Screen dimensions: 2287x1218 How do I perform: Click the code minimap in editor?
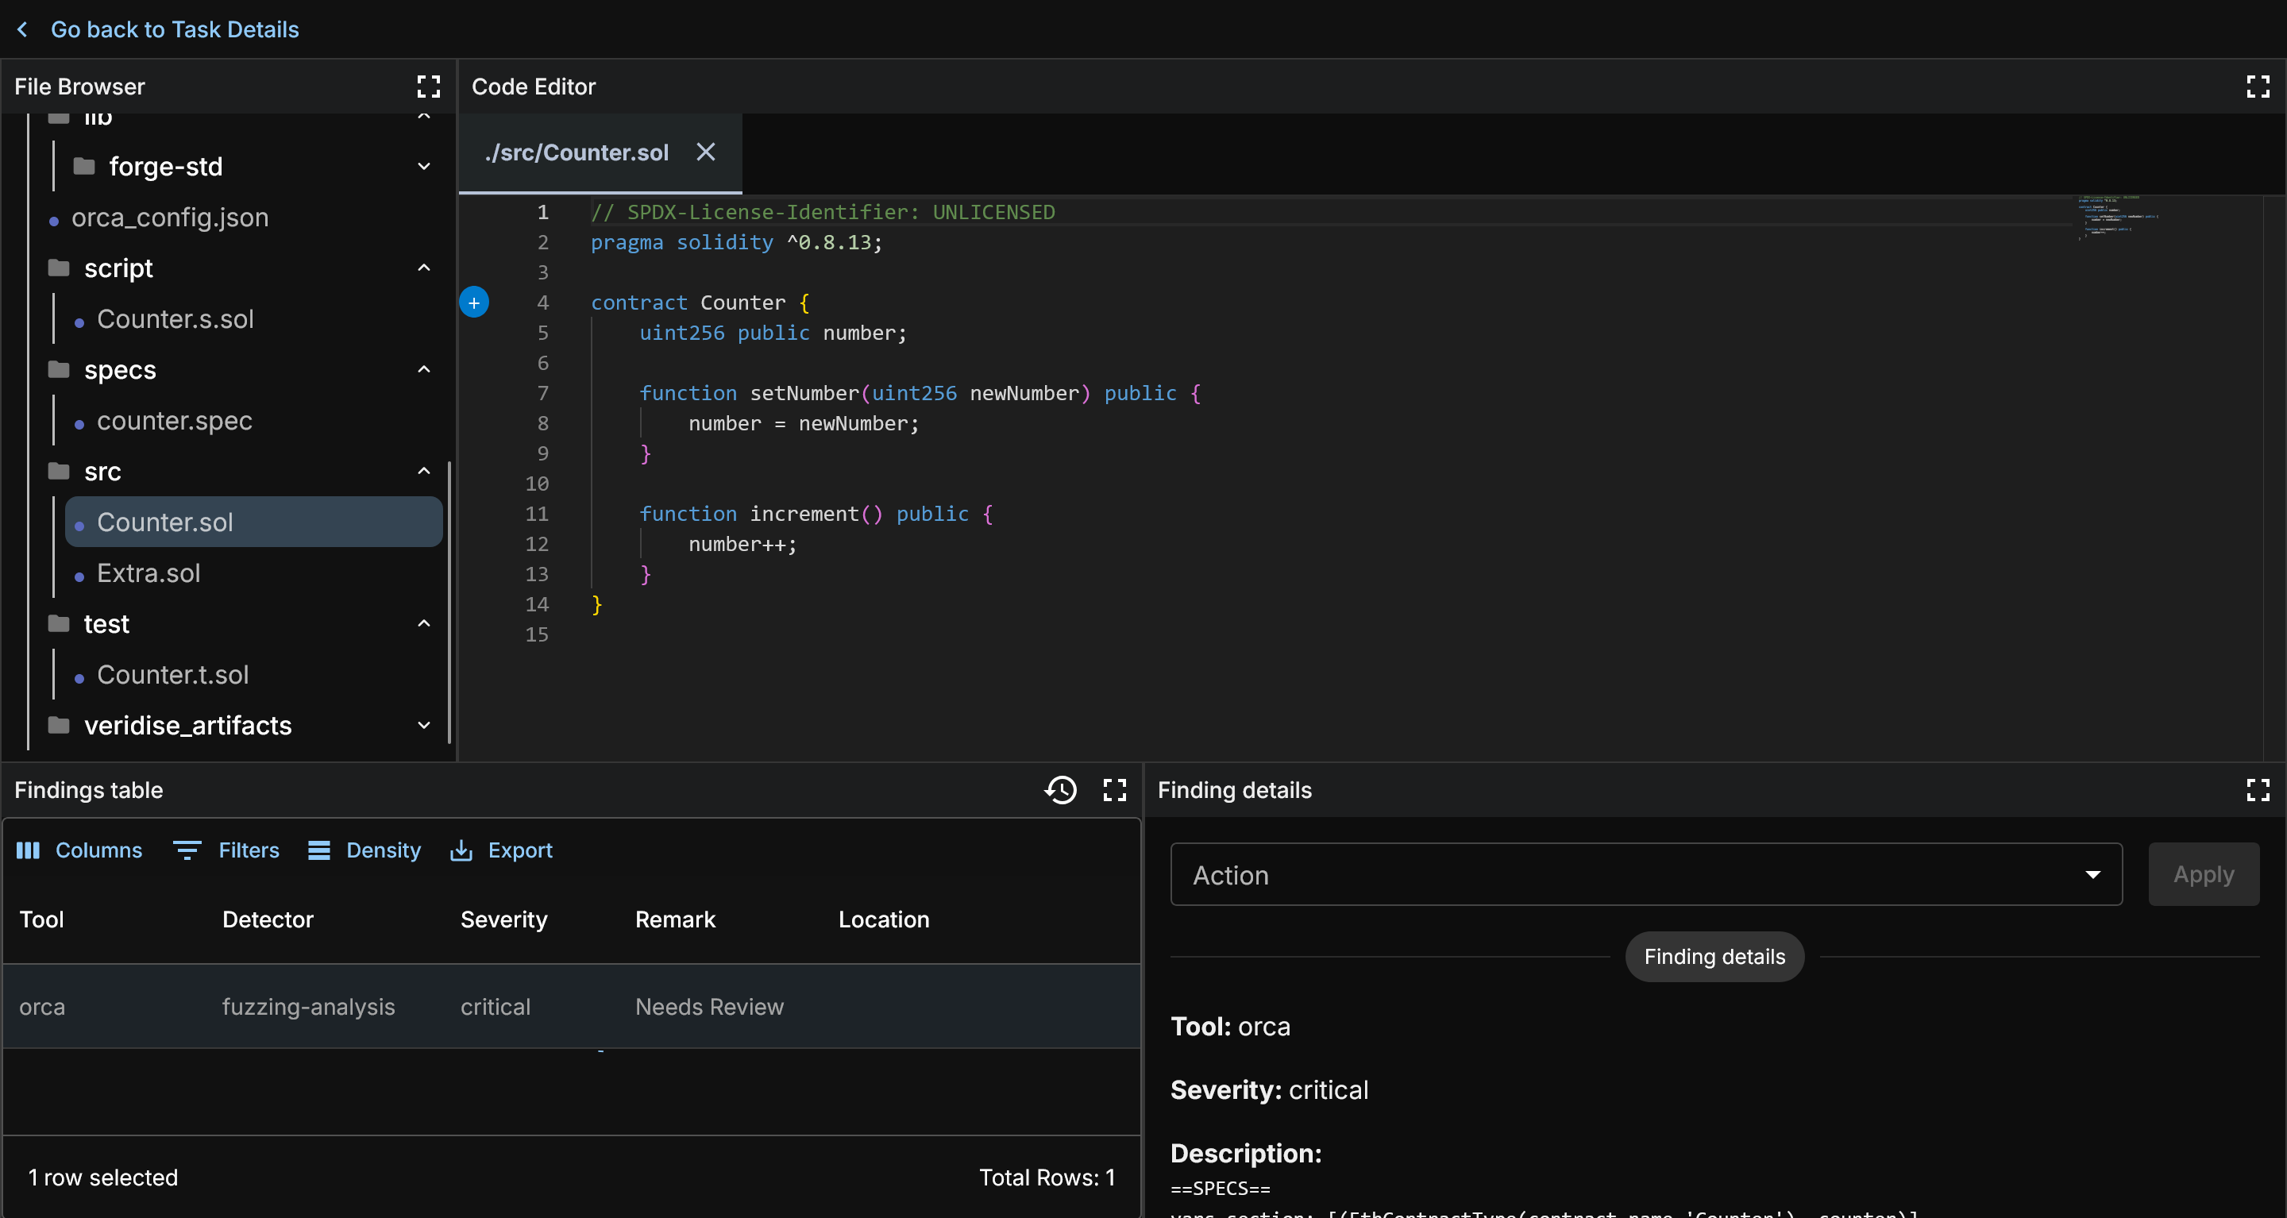pyautogui.click(x=2117, y=218)
